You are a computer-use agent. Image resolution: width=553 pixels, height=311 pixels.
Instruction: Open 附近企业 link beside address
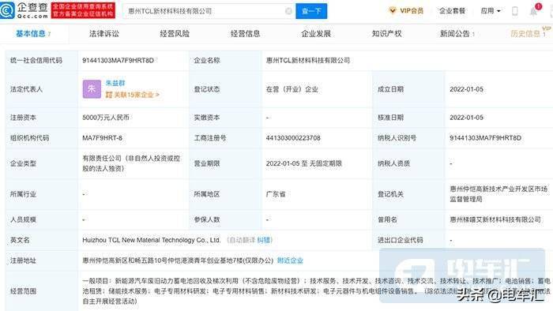[x=290, y=260]
